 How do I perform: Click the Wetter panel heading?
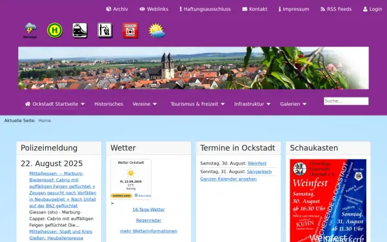coord(123,148)
